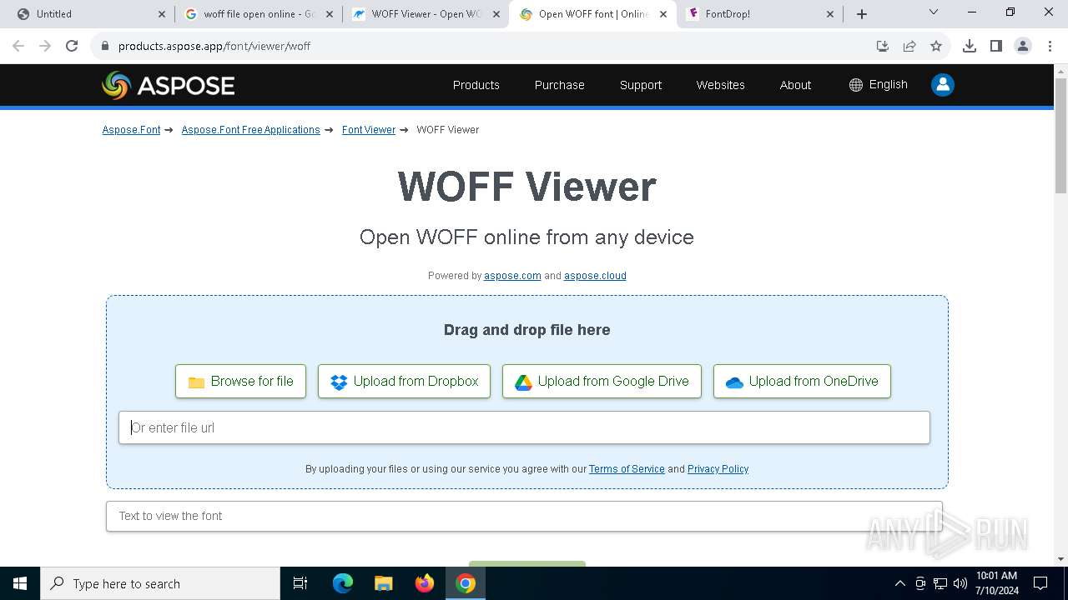The width and height of the screenshot is (1068, 600).
Task: Open the aspose.com link
Action: (x=512, y=276)
